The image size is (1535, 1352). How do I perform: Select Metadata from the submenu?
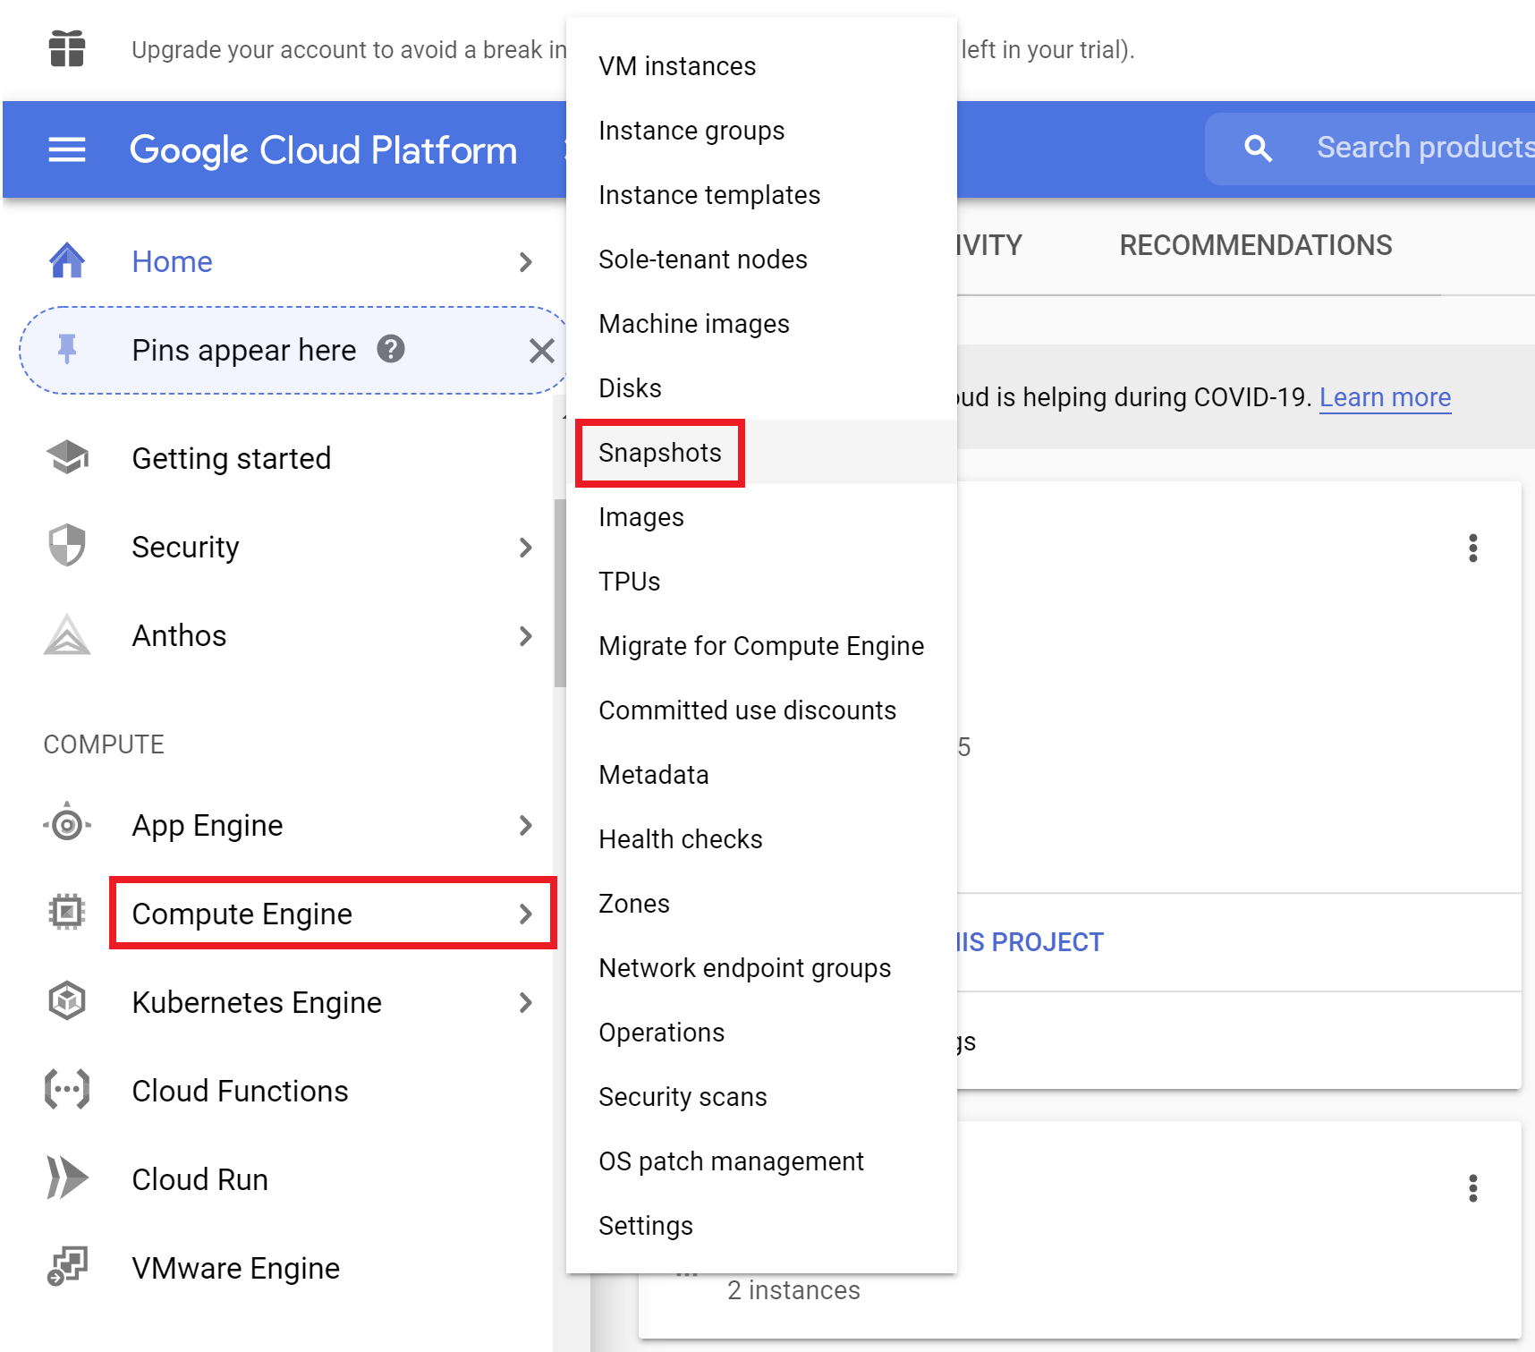761,775
